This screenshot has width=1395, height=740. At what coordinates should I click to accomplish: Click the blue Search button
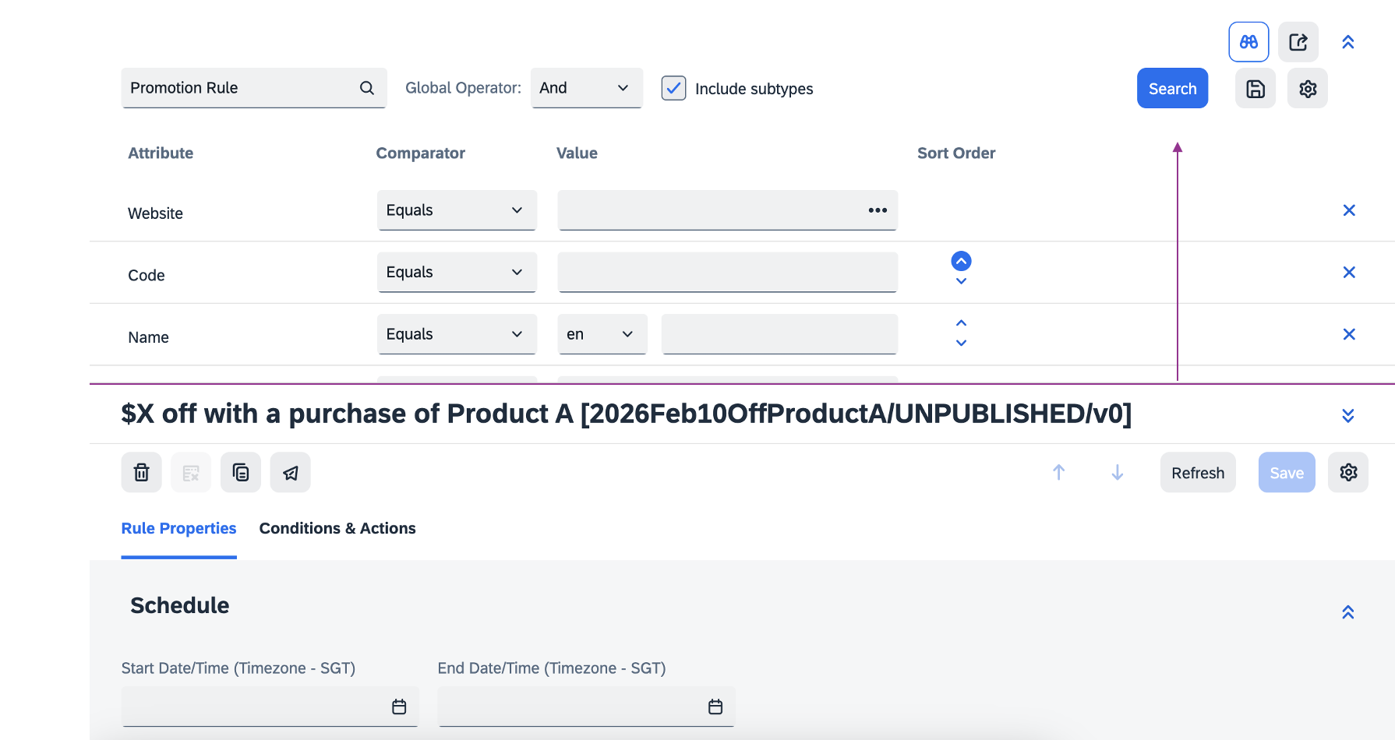point(1171,89)
